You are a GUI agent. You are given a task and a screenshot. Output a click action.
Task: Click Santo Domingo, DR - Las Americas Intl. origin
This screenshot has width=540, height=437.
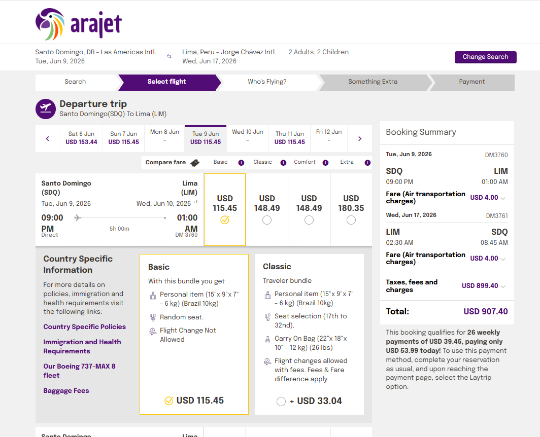(96, 52)
